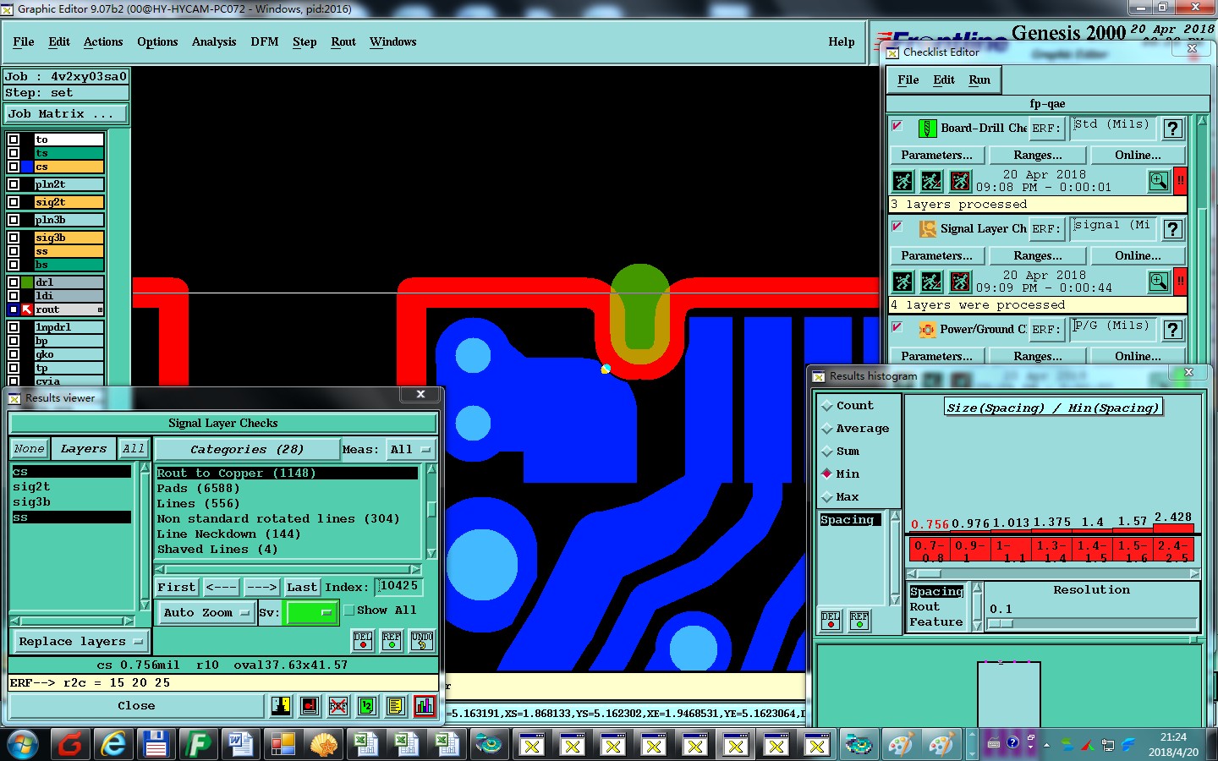Click the UNDO icon in Results viewer
Image resolution: width=1218 pixels, height=761 pixels.
point(422,640)
